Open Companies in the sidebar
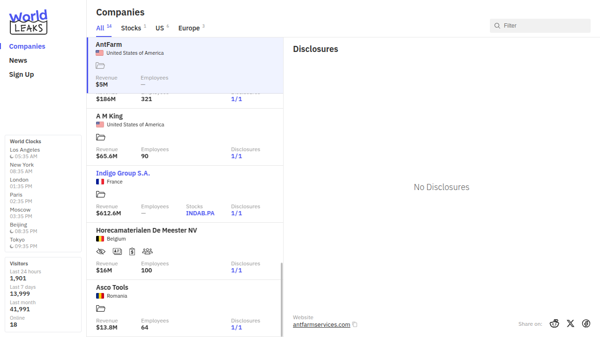Screen dimensions: 600x337 tap(27, 46)
